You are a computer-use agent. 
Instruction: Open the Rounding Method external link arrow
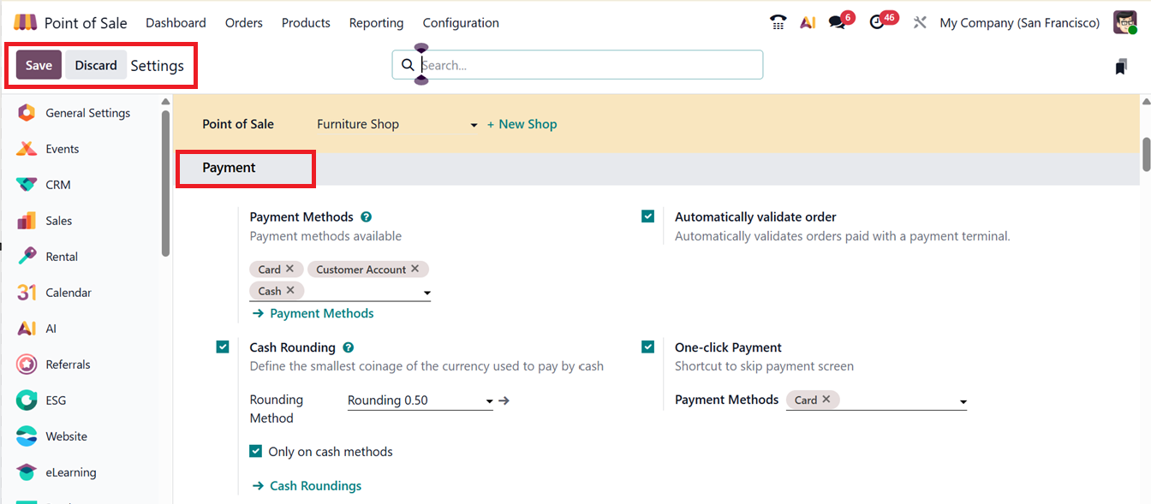tap(504, 400)
